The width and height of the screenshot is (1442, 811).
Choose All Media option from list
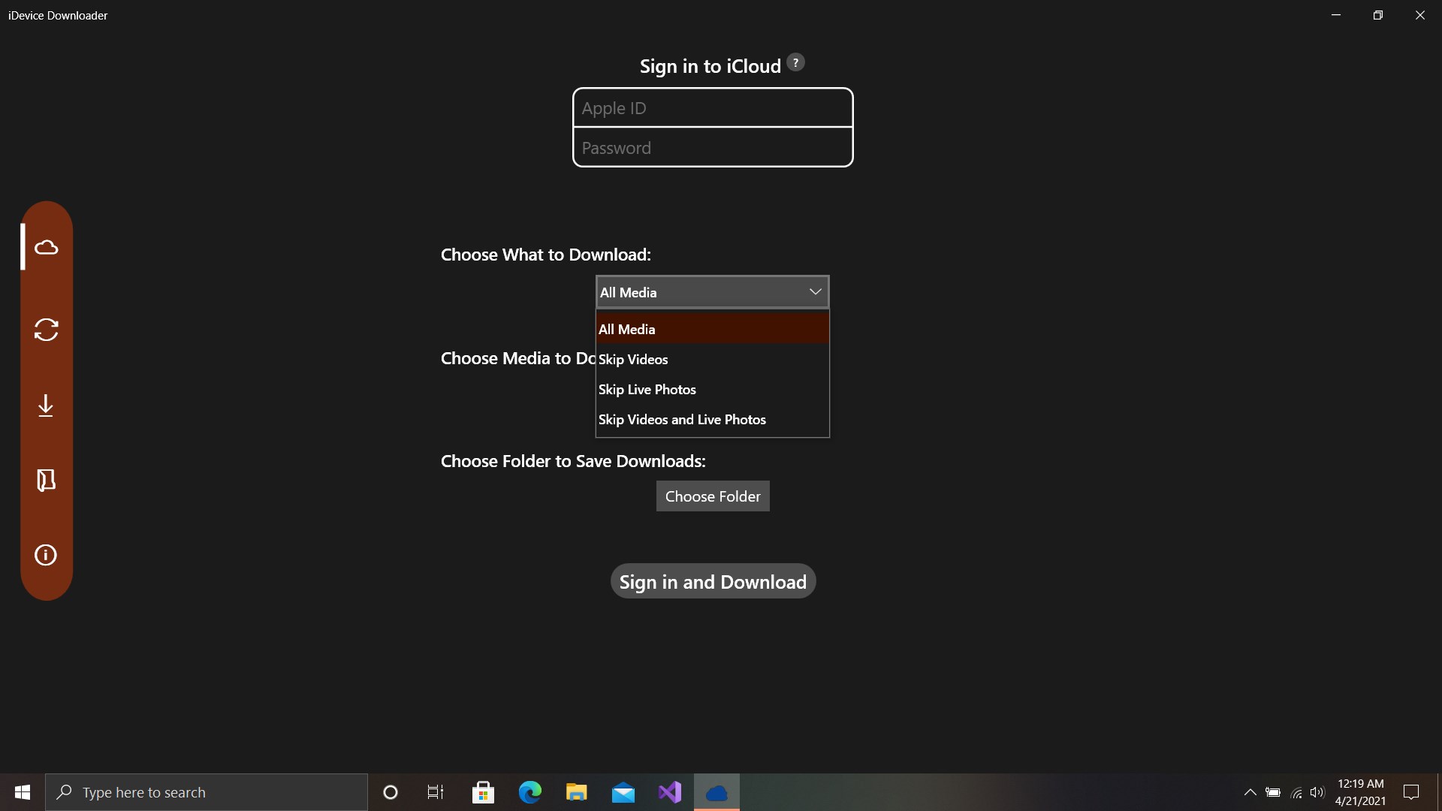click(x=712, y=329)
